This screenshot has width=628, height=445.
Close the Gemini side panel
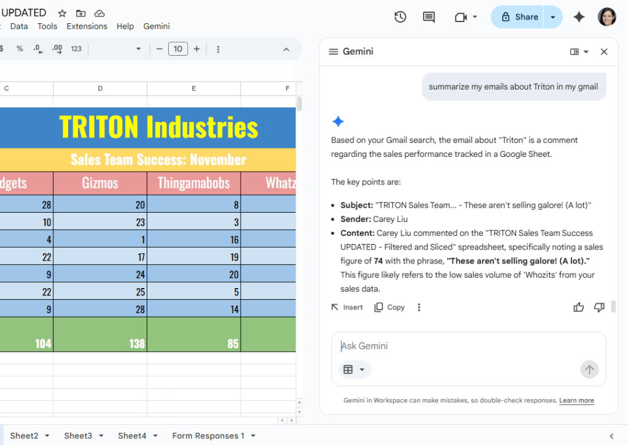604,51
